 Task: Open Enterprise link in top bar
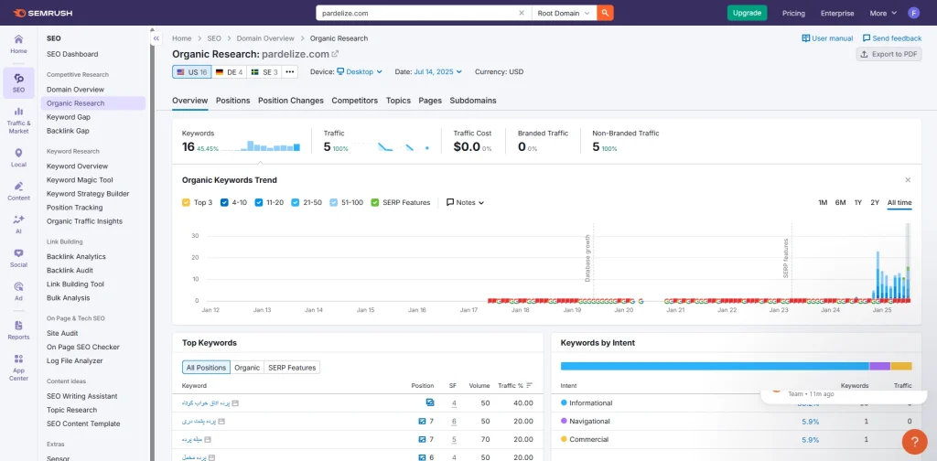pyautogui.click(x=837, y=13)
